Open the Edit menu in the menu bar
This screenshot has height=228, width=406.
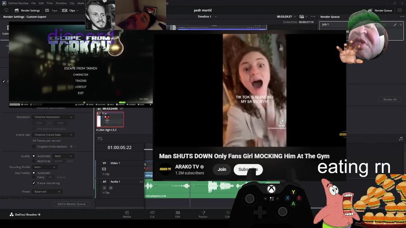(41, 3)
